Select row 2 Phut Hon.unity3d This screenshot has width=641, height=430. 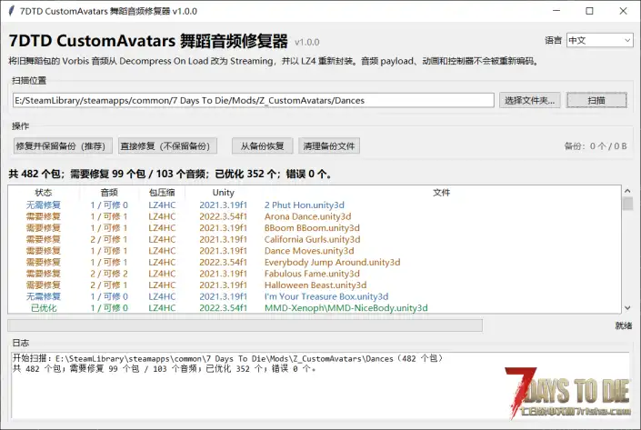tap(315, 205)
